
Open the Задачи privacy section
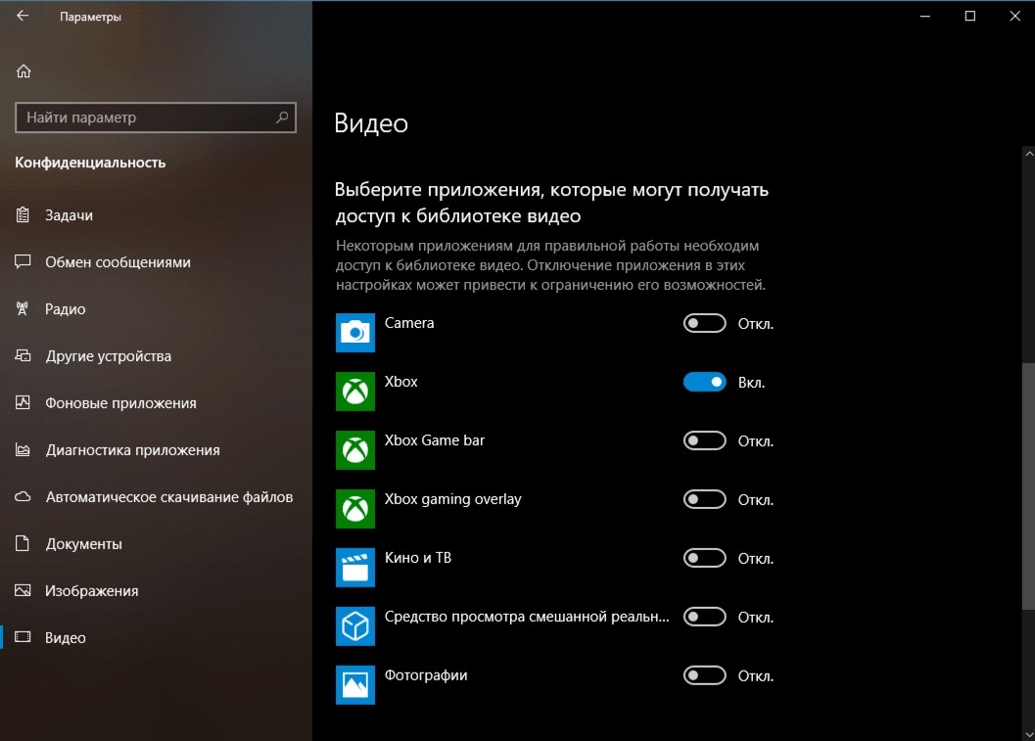(x=156, y=215)
